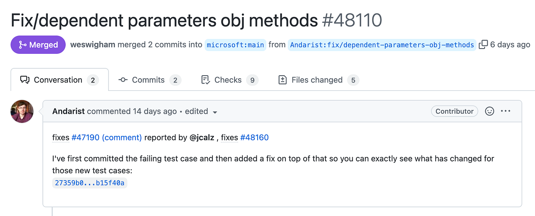The image size is (535, 216).
Task: Follow the (comment) link
Action: (x=122, y=137)
